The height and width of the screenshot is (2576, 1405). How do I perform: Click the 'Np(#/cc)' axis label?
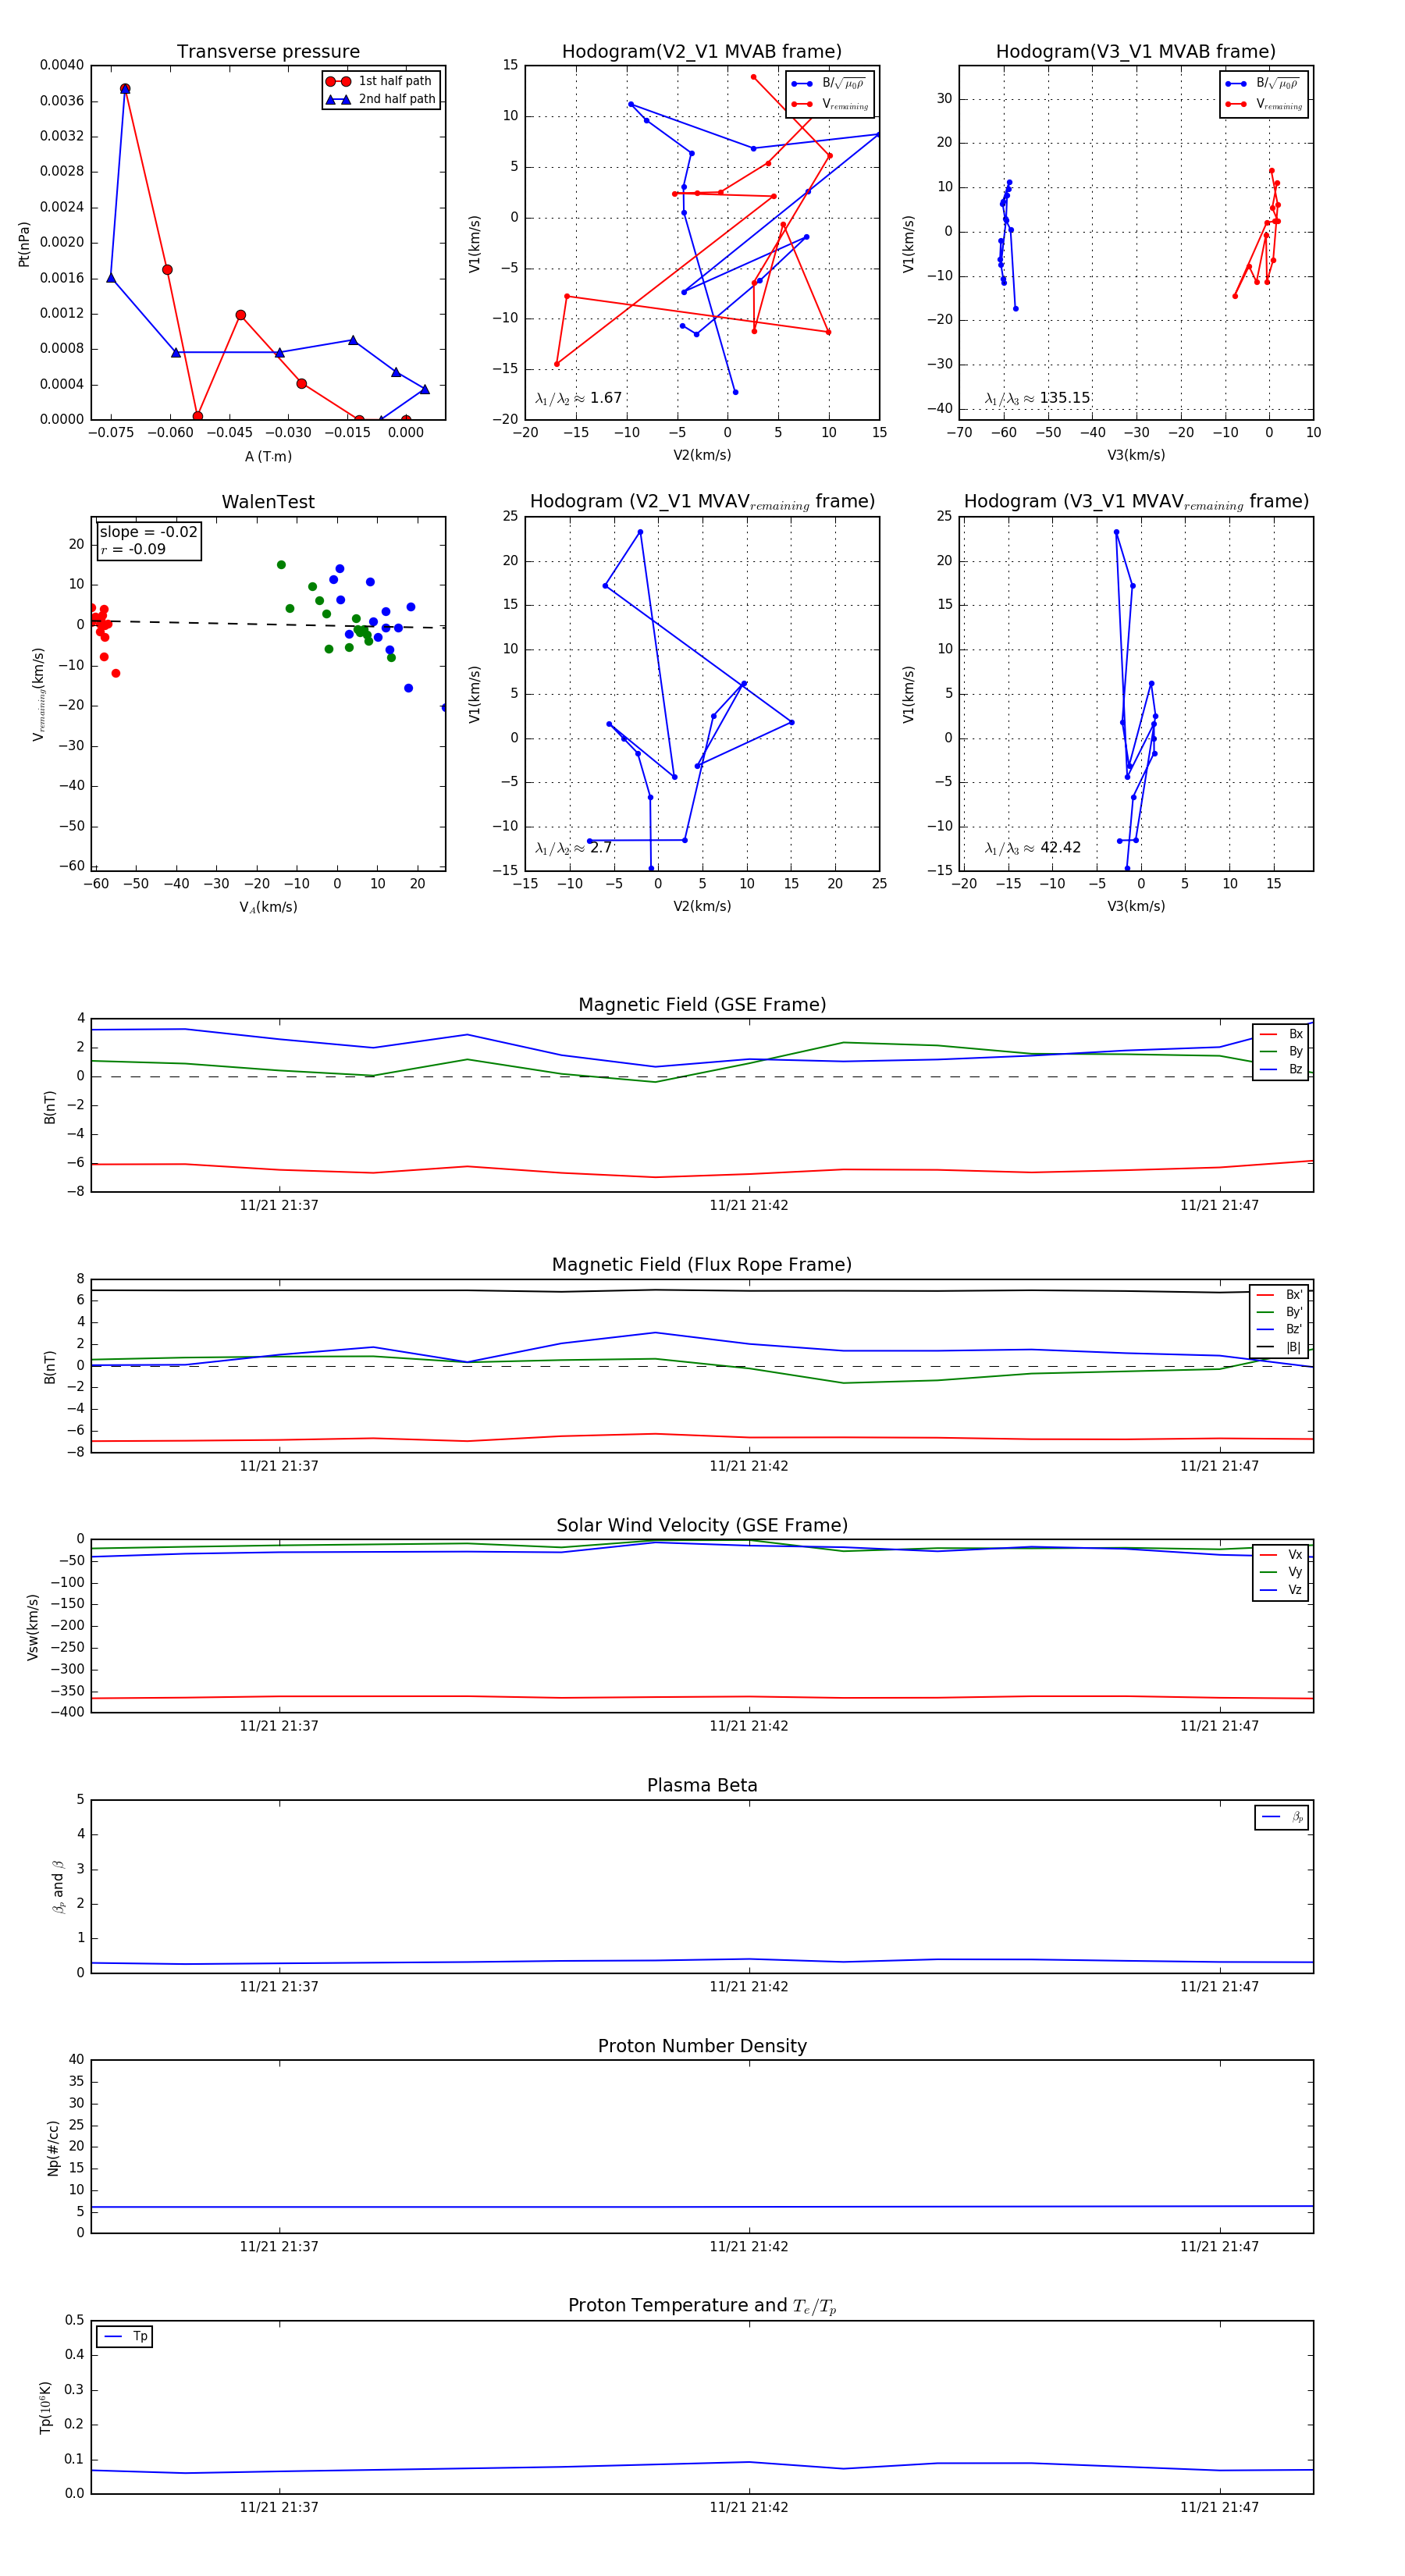point(54,2148)
